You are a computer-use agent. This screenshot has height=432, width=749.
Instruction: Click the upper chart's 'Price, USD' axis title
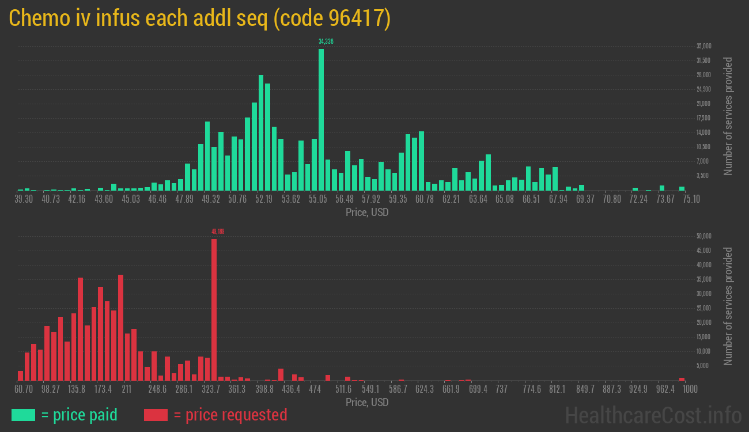pyautogui.click(x=367, y=213)
